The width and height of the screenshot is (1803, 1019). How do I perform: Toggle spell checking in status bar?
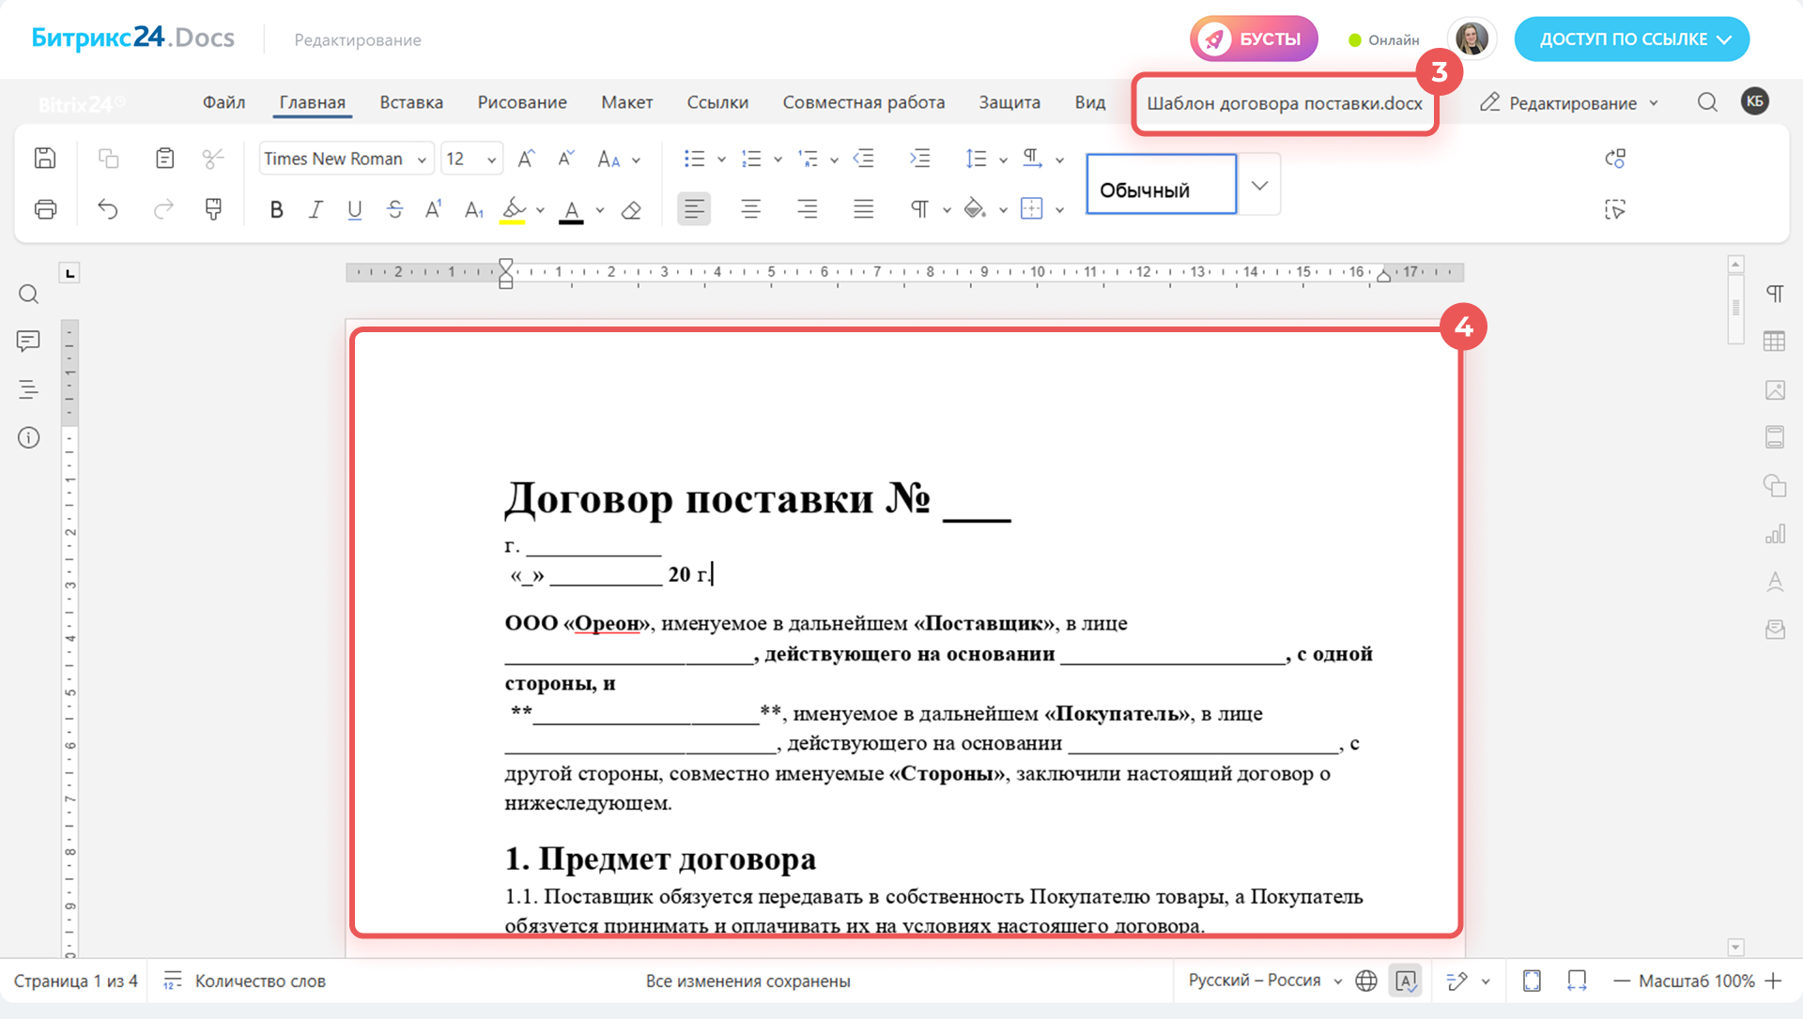(x=1406, y=981)
